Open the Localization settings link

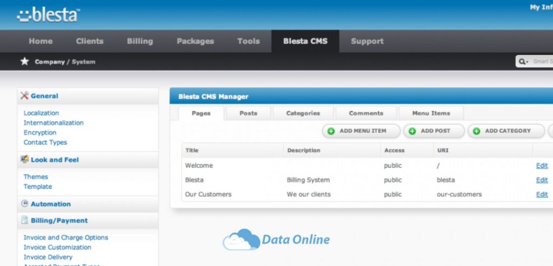click(41, 113)
